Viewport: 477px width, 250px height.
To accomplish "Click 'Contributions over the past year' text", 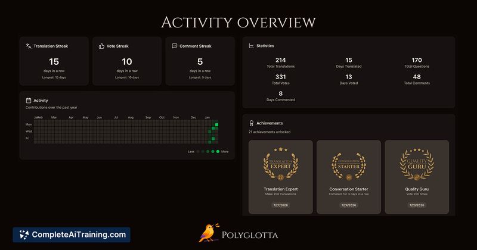I will [x=51, y=108].
